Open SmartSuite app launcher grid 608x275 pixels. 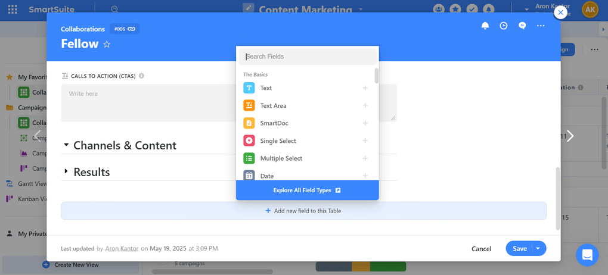tap(13, 10)
